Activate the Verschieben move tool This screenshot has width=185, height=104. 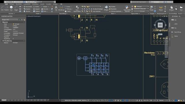point(28,7)
